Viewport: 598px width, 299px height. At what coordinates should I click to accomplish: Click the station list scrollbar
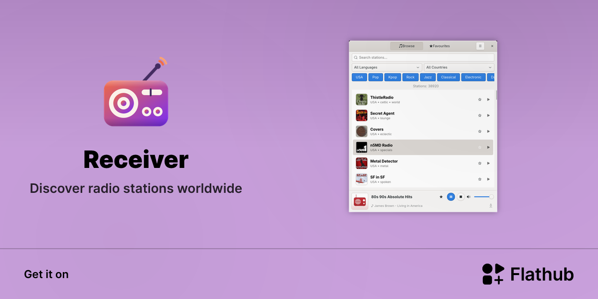pyautogui.click(x=496, y=95)
